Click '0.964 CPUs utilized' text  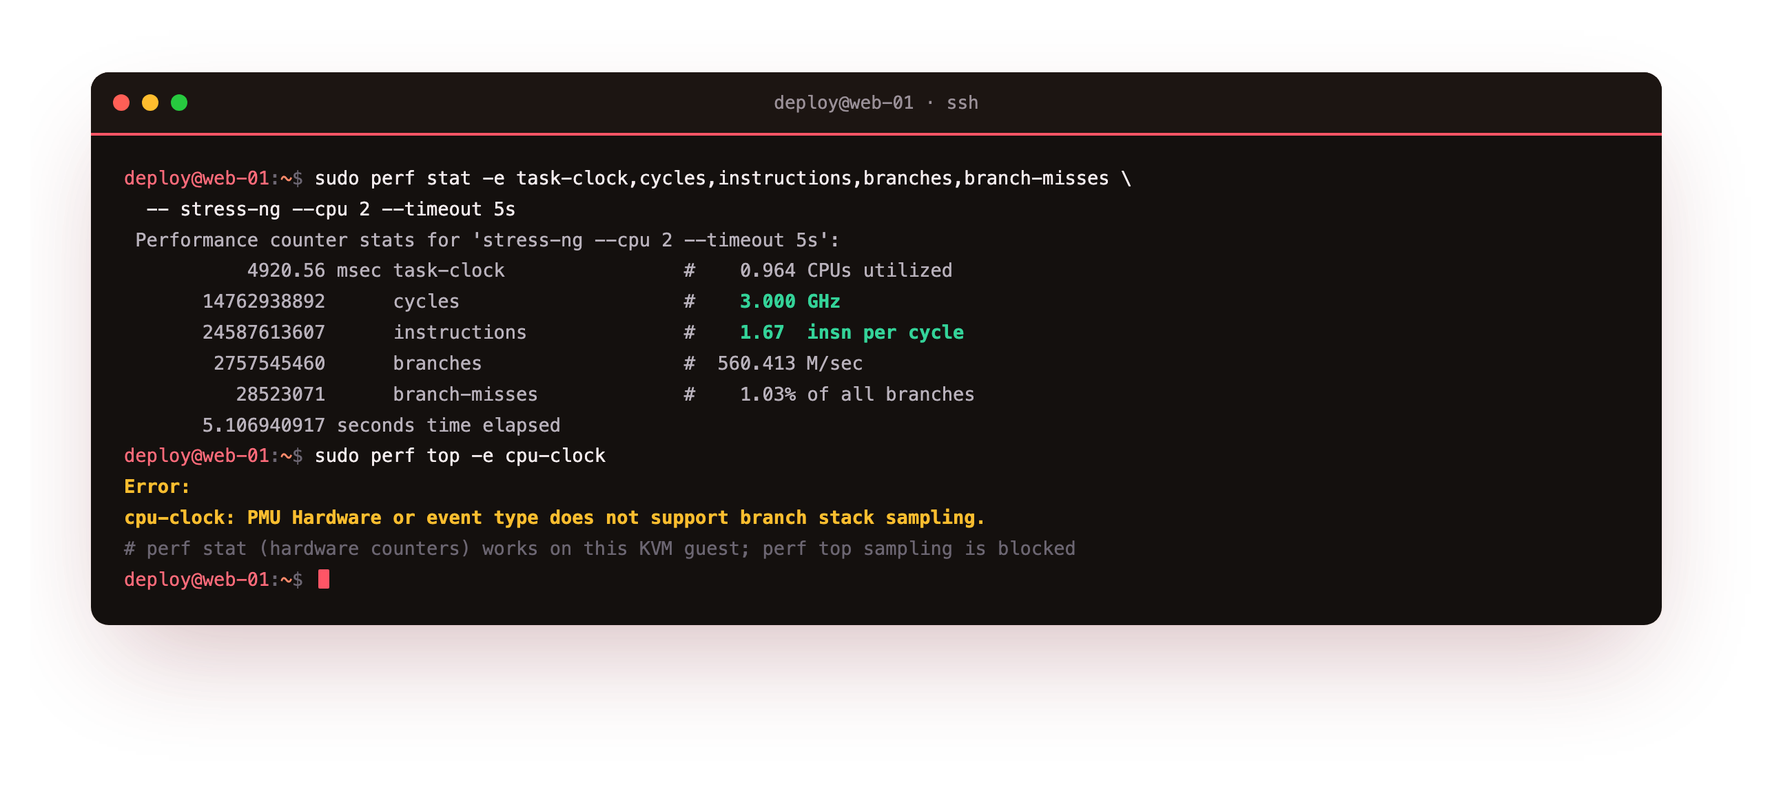(845, 271)
